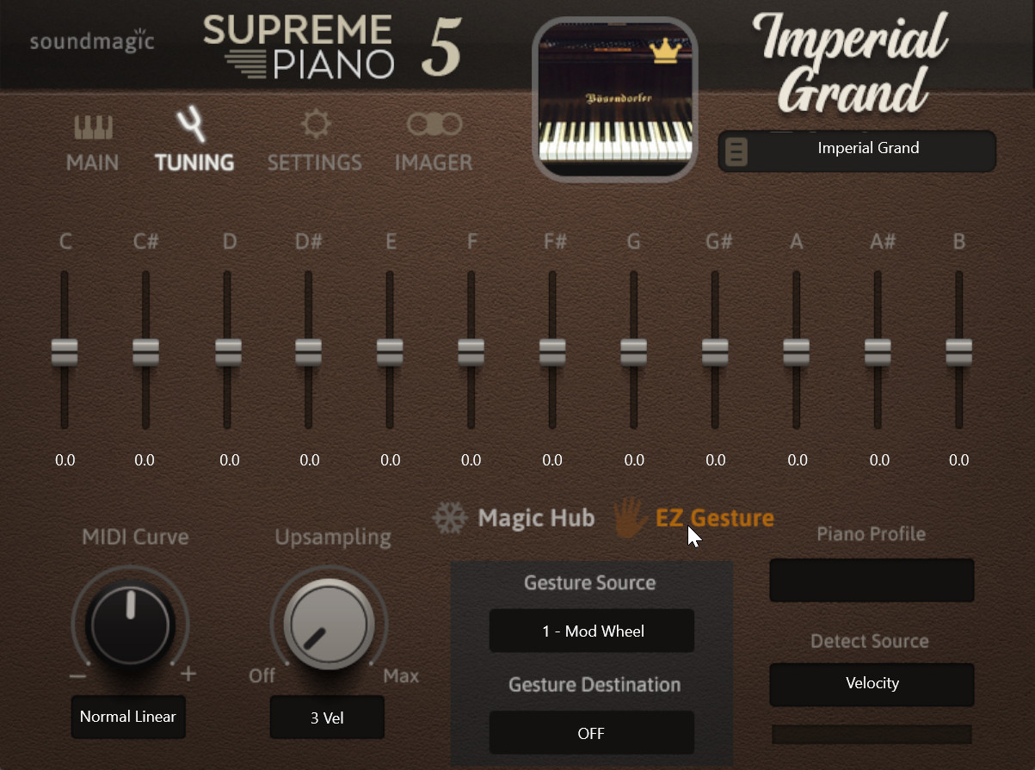This screenshot has width=1035, height=770.
Task: Click the gold crown icon on piano image
Action: click(x=664, y=51)
